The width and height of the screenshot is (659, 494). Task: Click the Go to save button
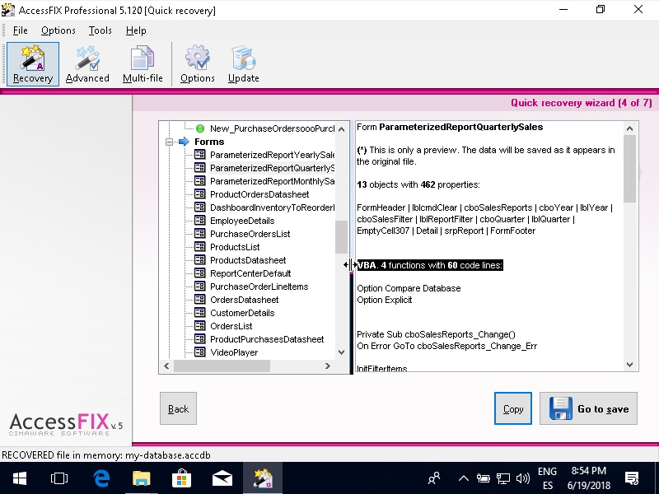click(x=588, y=408)
